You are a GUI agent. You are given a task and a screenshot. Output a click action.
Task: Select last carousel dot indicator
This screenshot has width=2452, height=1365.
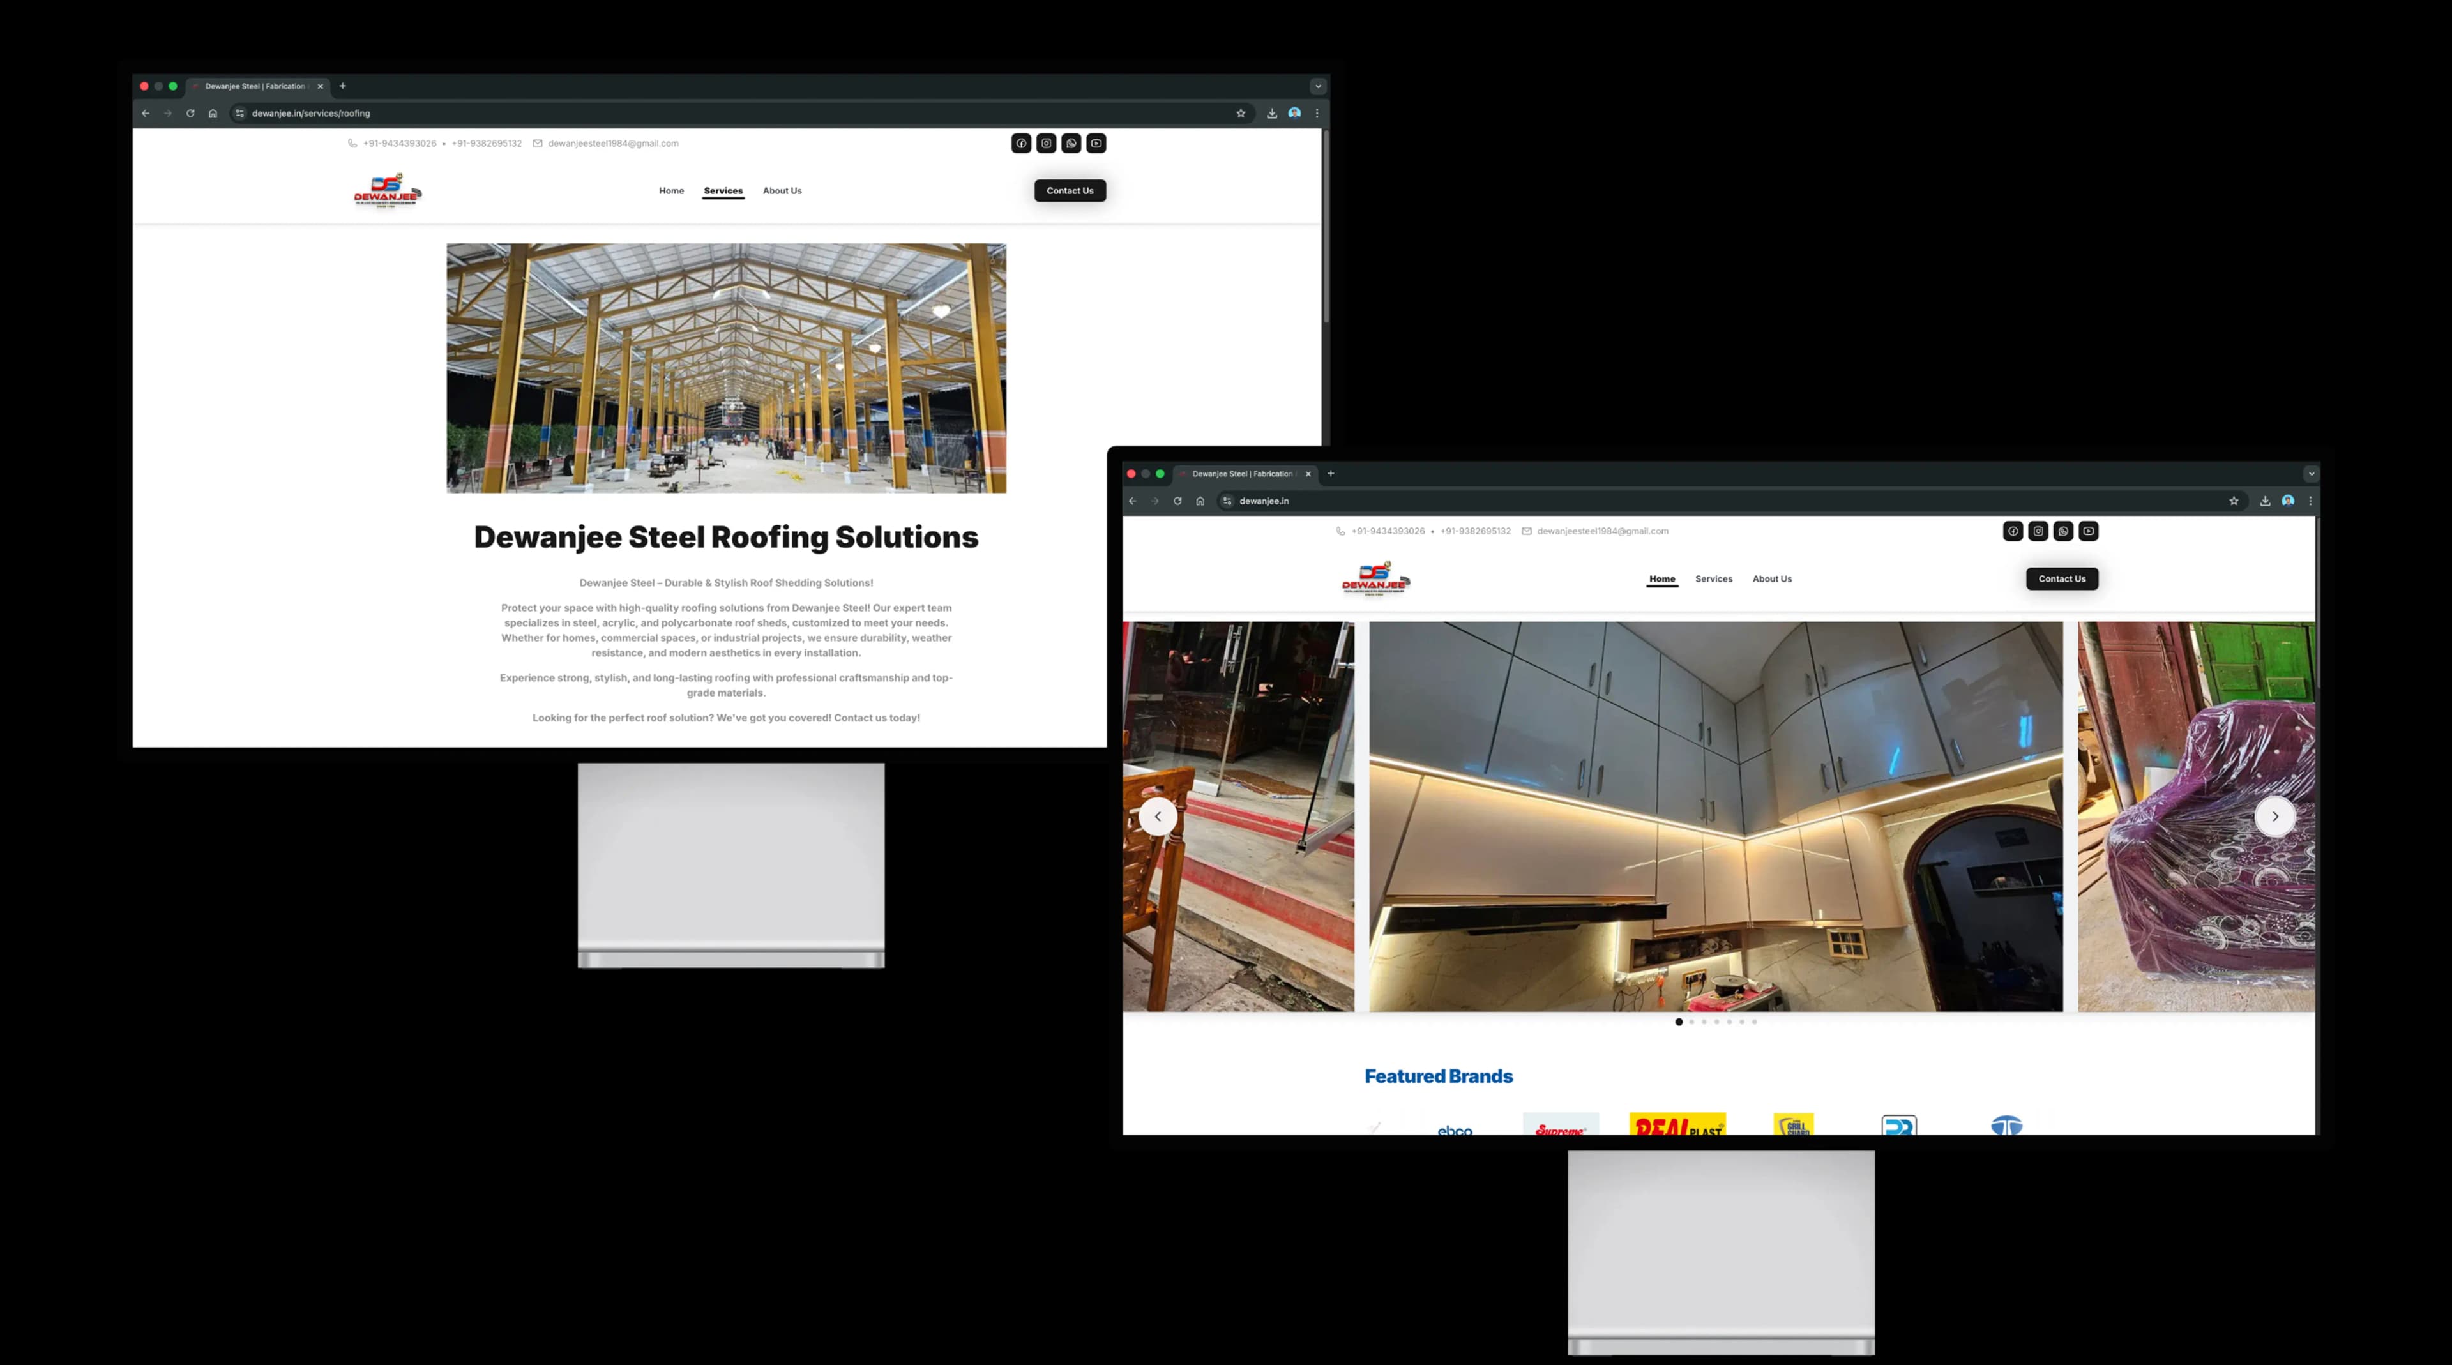click(x=1754, y=1022)
